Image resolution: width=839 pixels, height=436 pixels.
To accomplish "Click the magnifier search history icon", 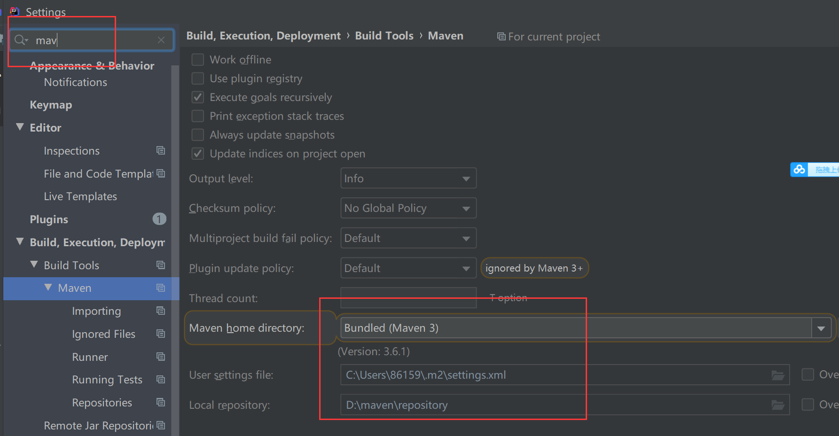I will coord(21,40).
